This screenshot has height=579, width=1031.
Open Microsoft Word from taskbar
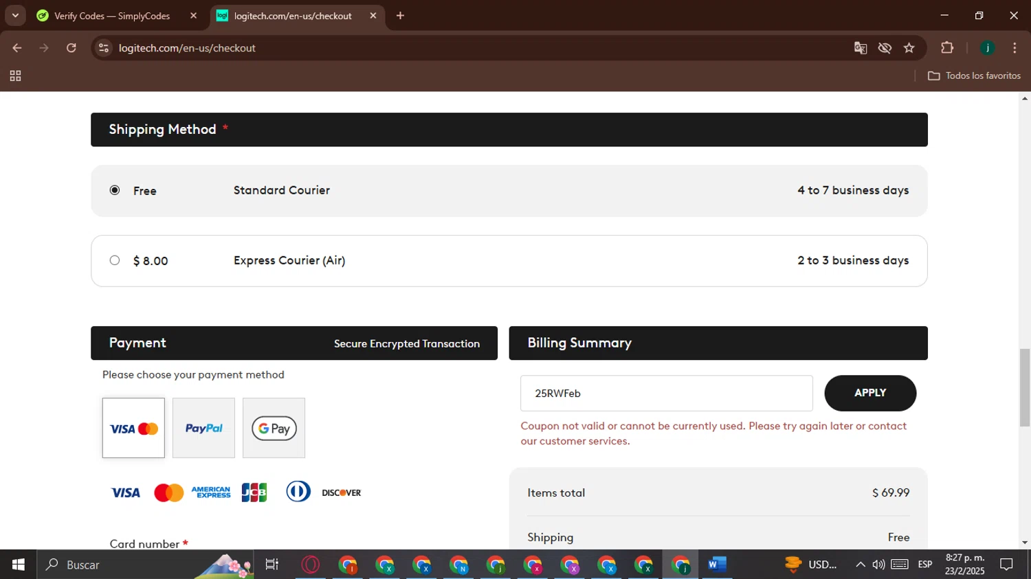click(717, 565)
